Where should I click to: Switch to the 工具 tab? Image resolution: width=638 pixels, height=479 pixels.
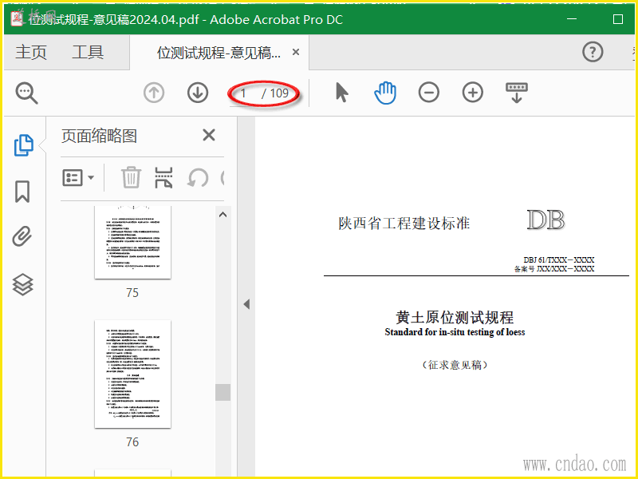point(88,53)
